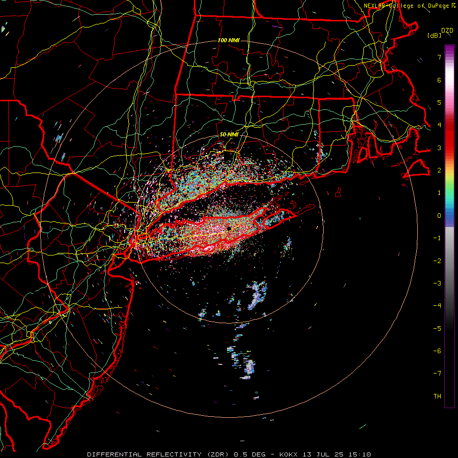
Task: Click the Differential Reflectivity KOKX caption line
Action: (229, 454)
